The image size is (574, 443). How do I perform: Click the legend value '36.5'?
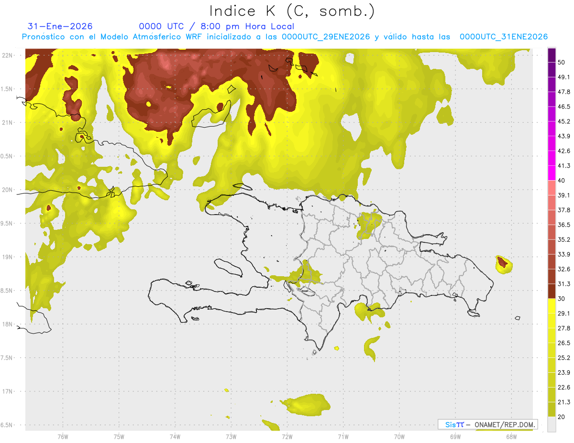pos(564,225)
